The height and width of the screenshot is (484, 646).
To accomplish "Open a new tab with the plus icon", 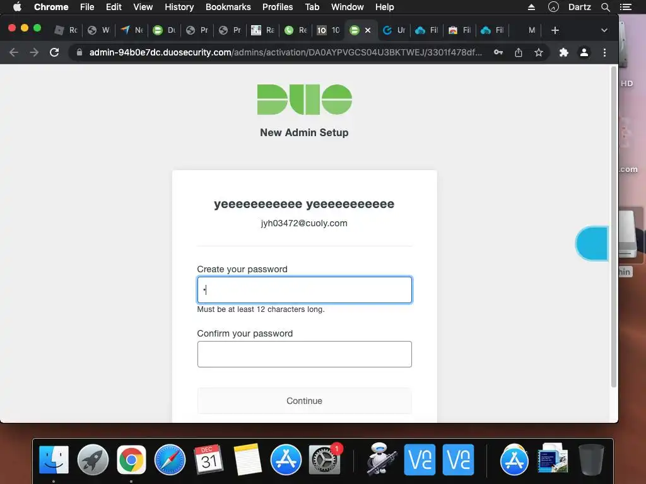I will pyautogui.click(x=555, y=30).
